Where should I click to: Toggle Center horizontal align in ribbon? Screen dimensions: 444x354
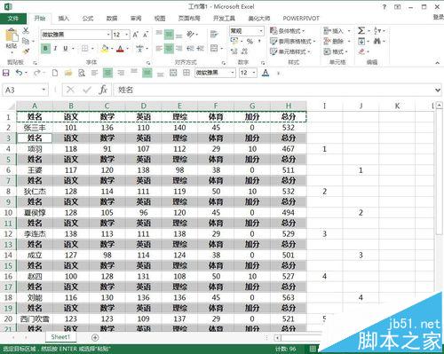[x=169, y=48]
